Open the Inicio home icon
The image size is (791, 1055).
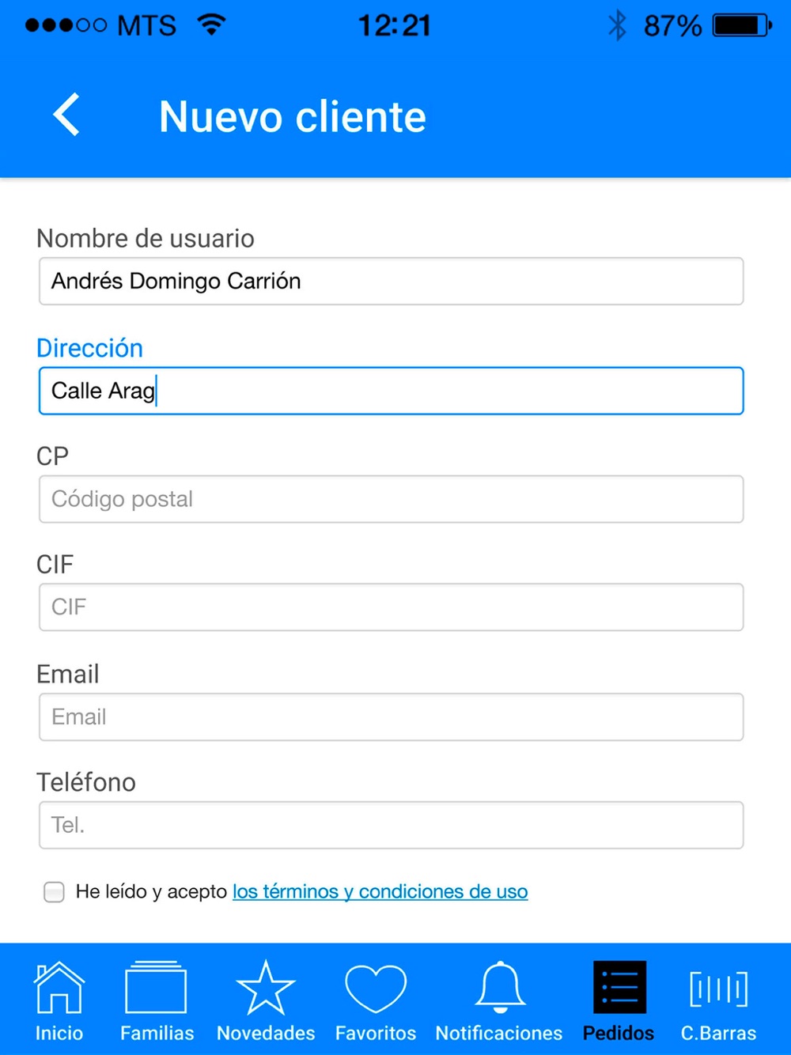tap(59, 989)
